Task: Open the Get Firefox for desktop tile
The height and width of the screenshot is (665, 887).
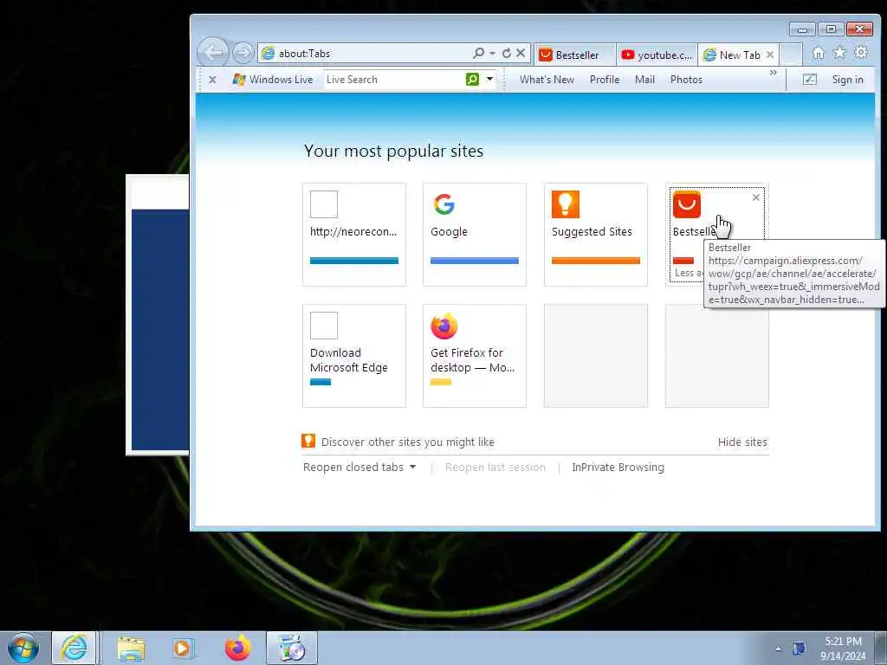Action: tap(475, 356)
